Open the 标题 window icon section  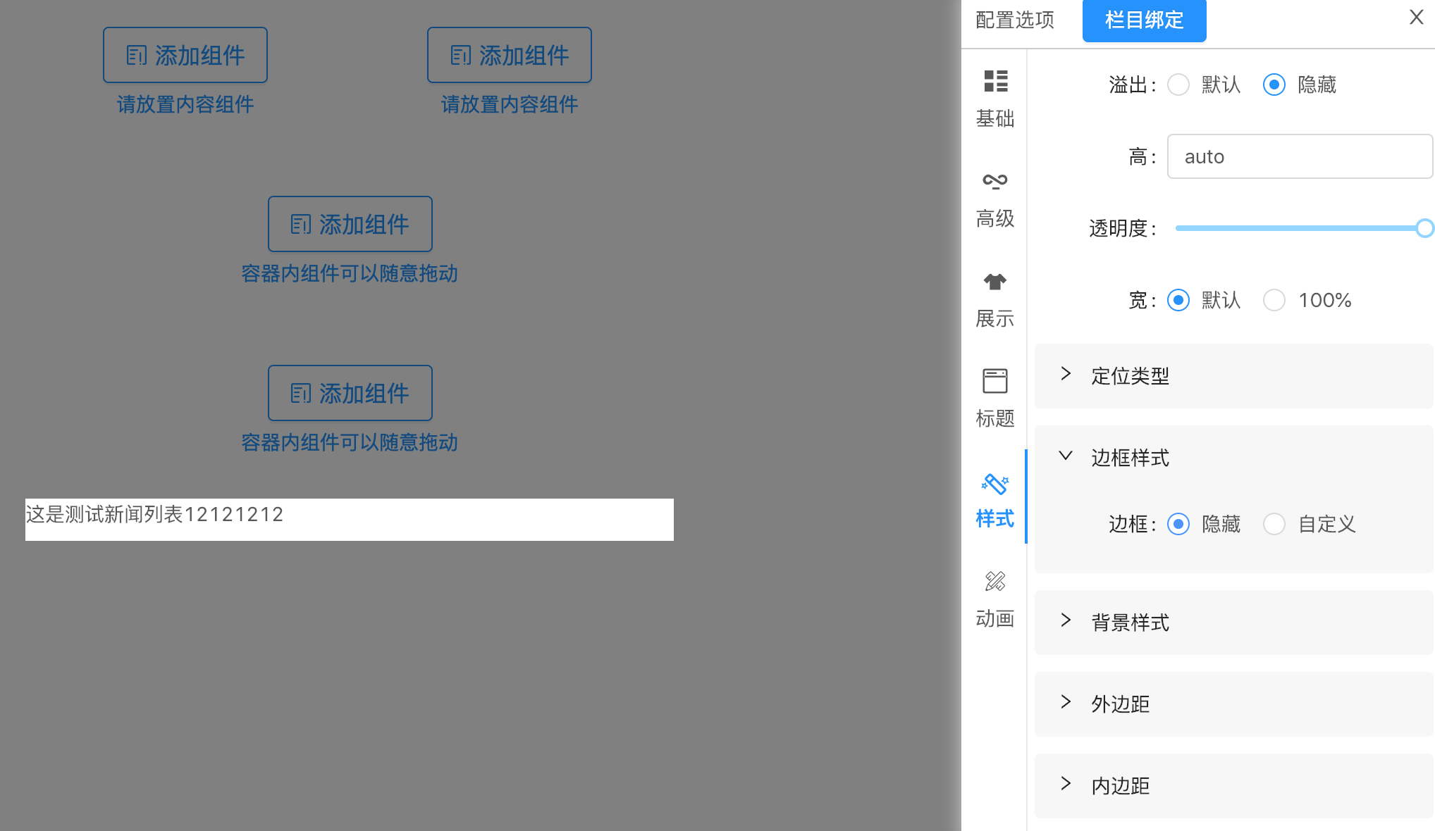994,399
